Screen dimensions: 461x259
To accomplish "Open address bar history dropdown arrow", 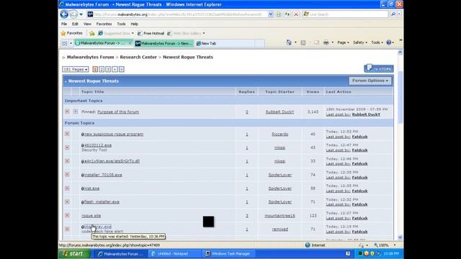I will point(271,14).
